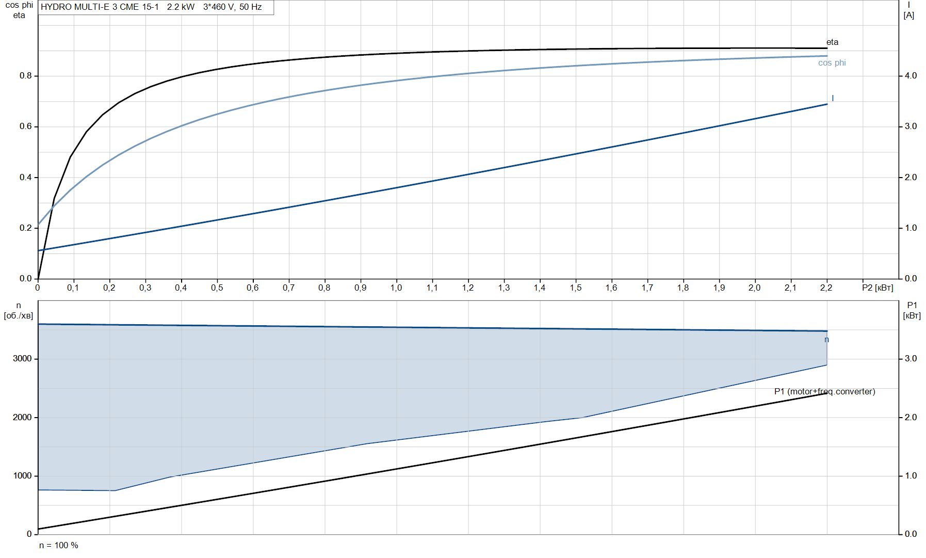Click the 'n' speed curve label
The width and height of the screenshot is (926, 558).
(826, 340)
